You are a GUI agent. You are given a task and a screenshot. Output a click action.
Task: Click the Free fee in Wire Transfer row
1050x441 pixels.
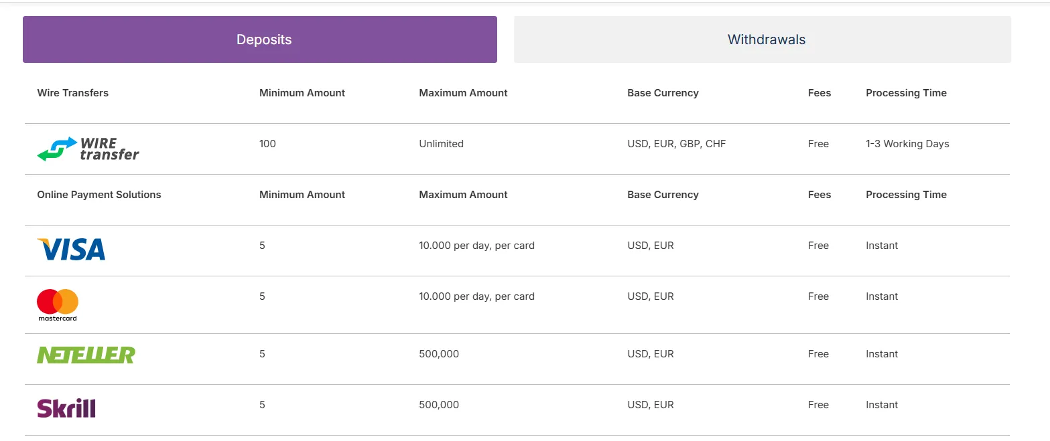click(x=819, y=144)
